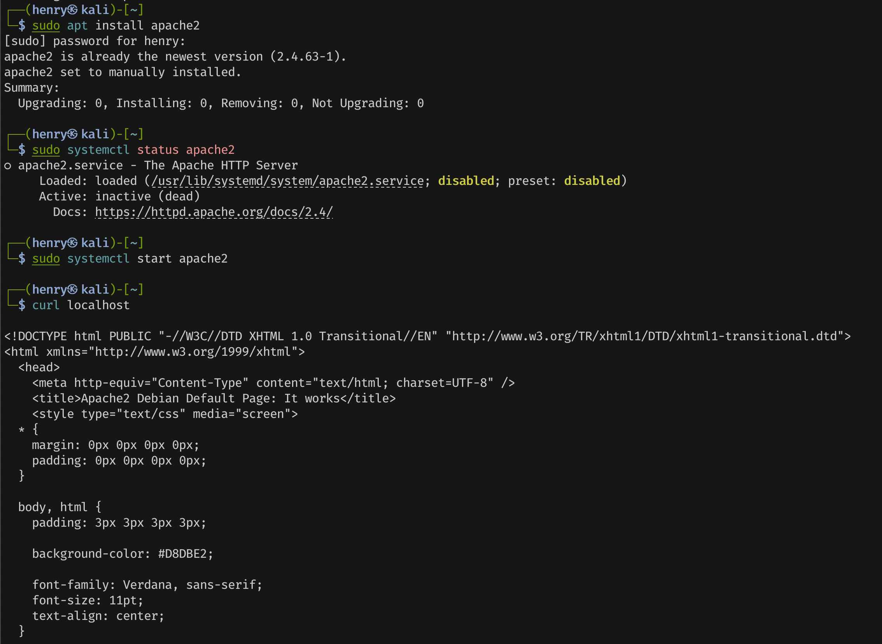The image size is (882, 644).
Task: Click "localhost" argument of the curl command
Action: coord(98,305)
